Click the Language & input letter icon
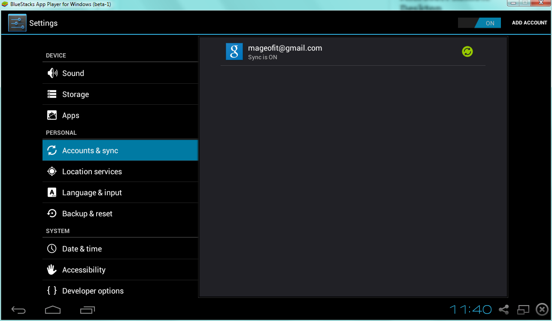 point(52,192)
